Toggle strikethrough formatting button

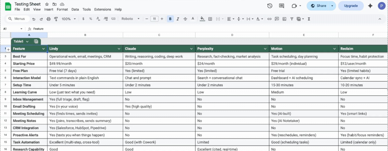(x=185, y=19)
